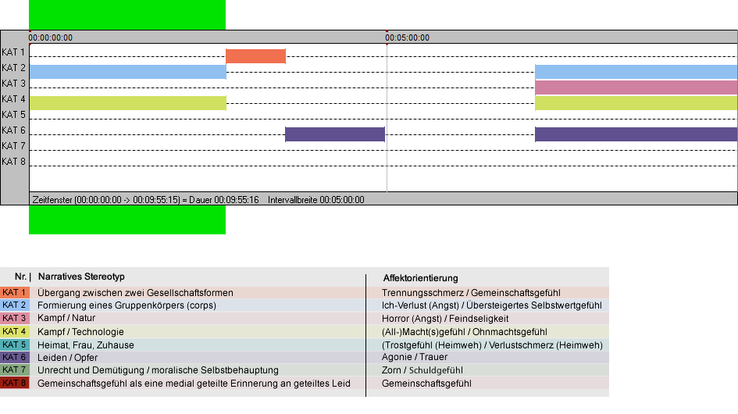This screenshot has width=738, height=414.
Task: Click the KAT 2 row label in timeline
Action: 13,68
